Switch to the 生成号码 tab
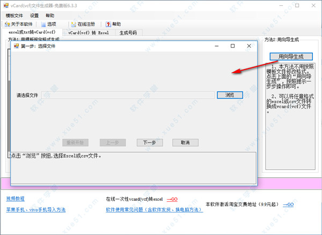Image resolution: width=322 pixels, height=235 pixels. click(x=128, y=33)
